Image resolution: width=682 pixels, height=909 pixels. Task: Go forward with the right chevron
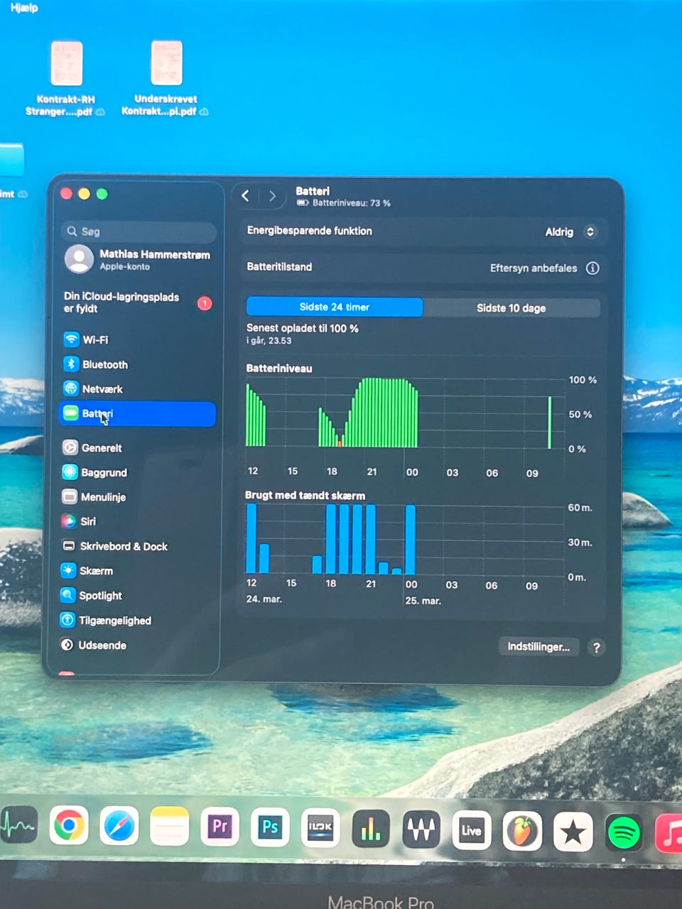(x=272, y=196)
